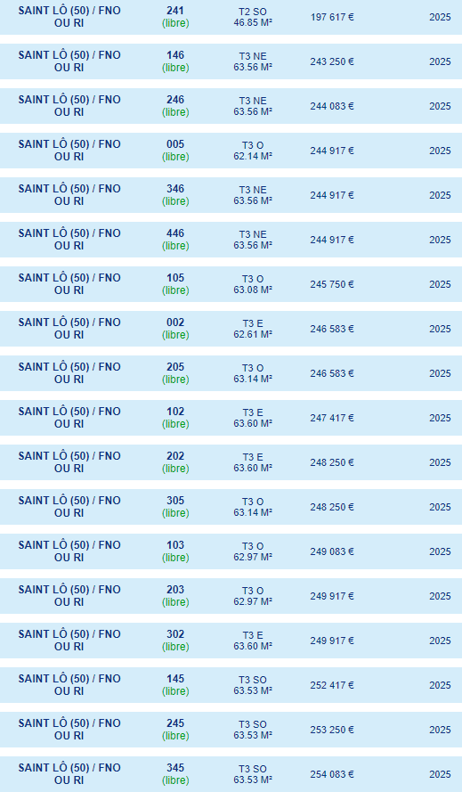The height and width of the screenshot is (792, 462).
Task: Select lot 245 row
Action: pyautogui.click(x=231, y=730)
